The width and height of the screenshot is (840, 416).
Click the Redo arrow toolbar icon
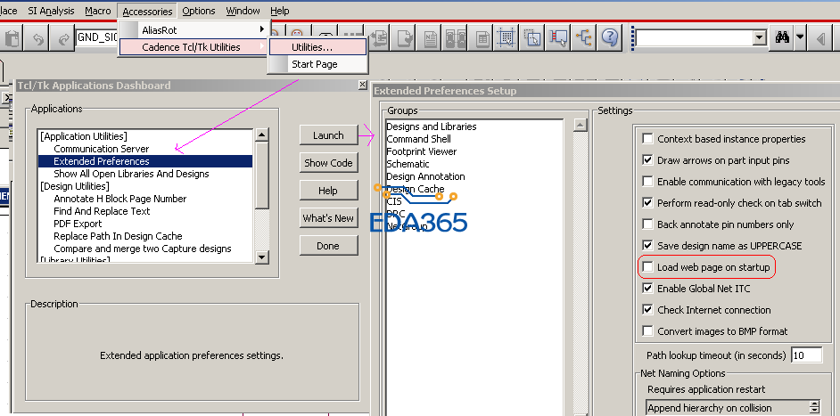(x=63, y=38)
